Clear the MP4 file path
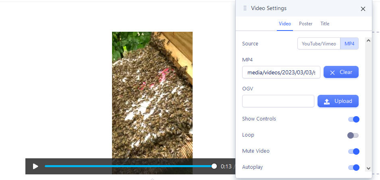The image size is (380, 180). click(x=341, y=72)
